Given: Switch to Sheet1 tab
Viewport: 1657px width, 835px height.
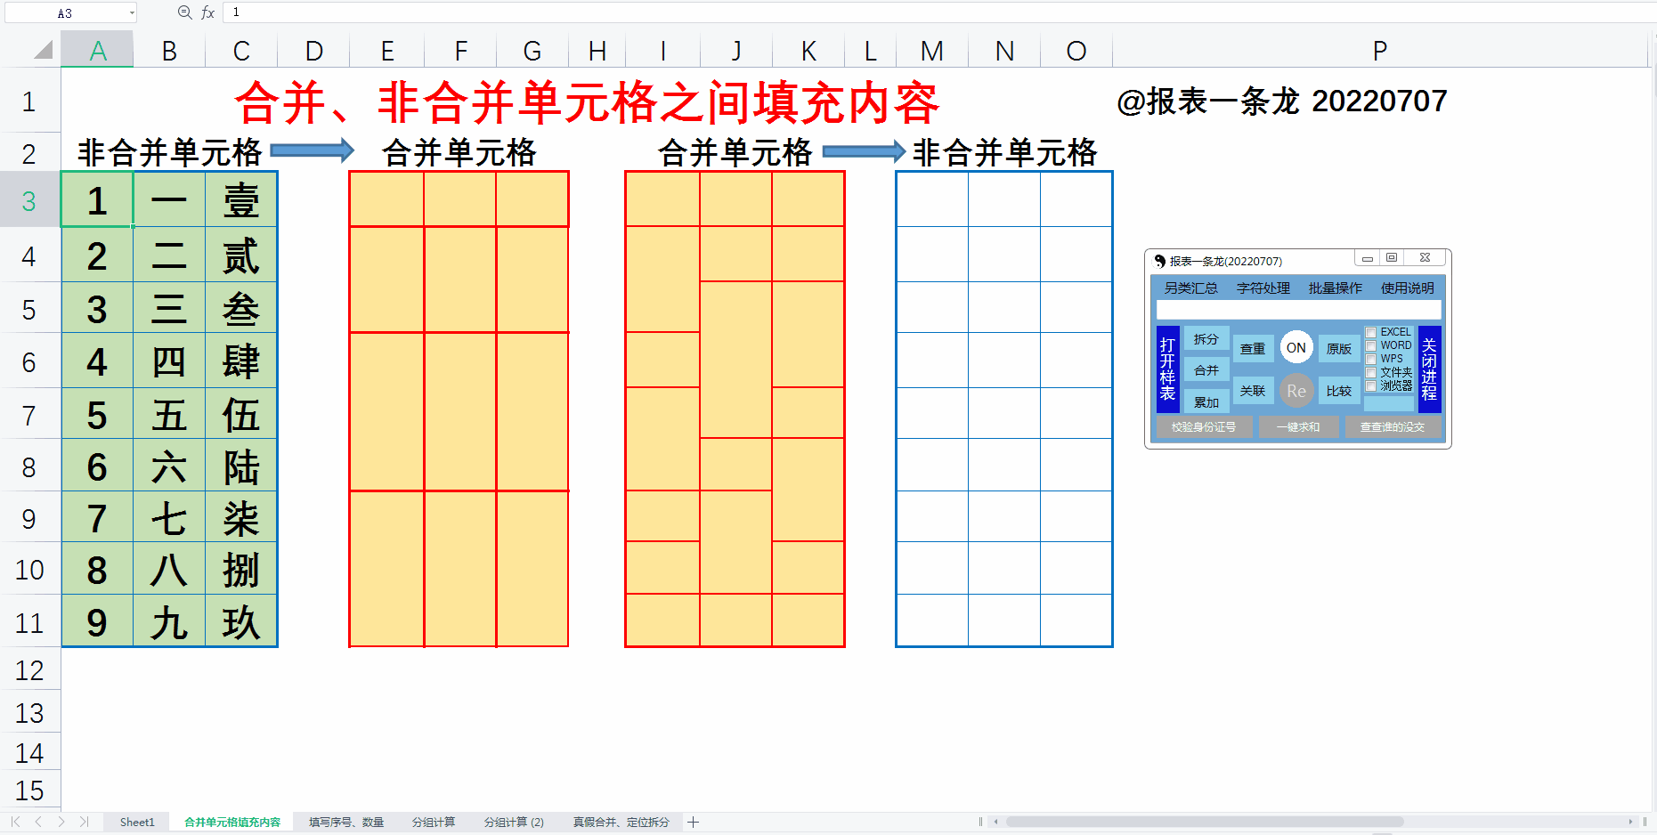Looking at the screenshot, I should [x=137, y=822].
